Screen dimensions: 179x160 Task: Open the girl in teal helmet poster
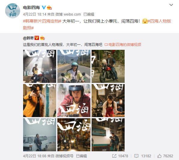point(74,66)
